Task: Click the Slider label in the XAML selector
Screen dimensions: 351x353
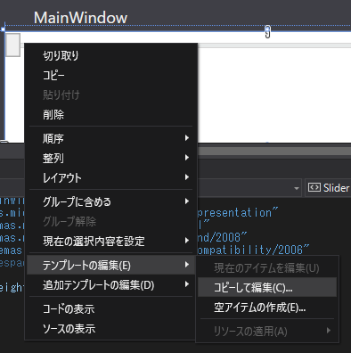Action: pyautogui.click(x=336, y=188)
